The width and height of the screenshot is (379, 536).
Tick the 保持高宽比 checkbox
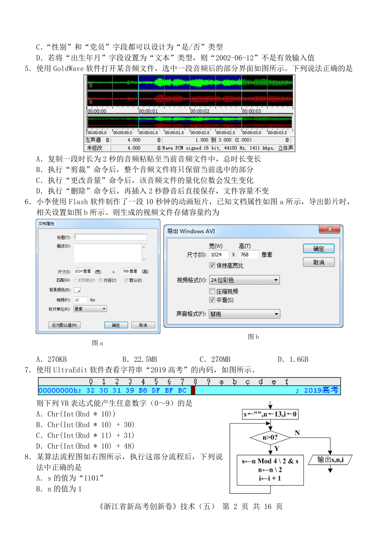click(x=212, y=266)
